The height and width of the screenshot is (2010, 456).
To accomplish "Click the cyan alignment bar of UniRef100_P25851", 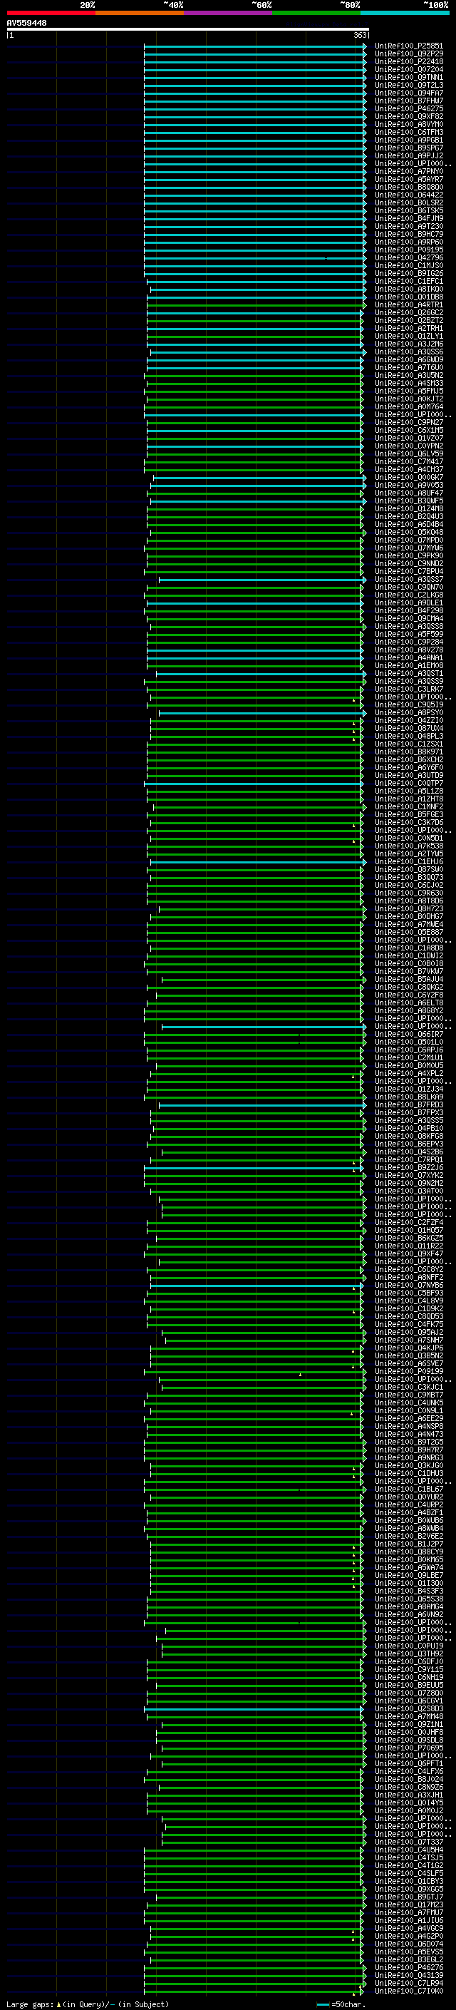I will point(255,46).
